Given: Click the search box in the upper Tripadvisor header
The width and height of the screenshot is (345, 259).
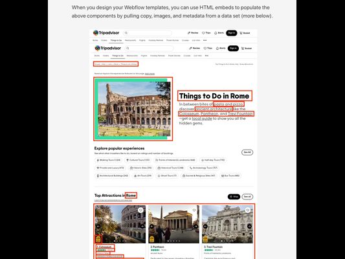Looking at the screenshot, I should [147, 33].
